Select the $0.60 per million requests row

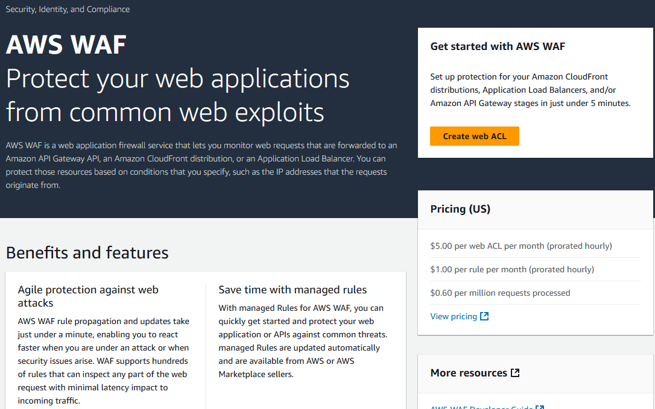pyautogui.click(x=499, y=293)
